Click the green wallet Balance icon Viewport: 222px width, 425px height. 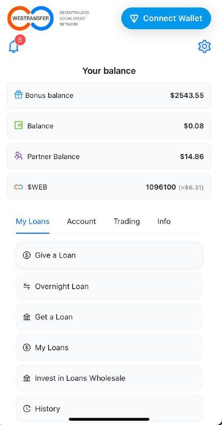click(19, 125)
